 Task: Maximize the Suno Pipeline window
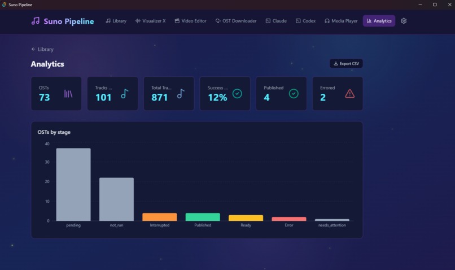(435, 5)
